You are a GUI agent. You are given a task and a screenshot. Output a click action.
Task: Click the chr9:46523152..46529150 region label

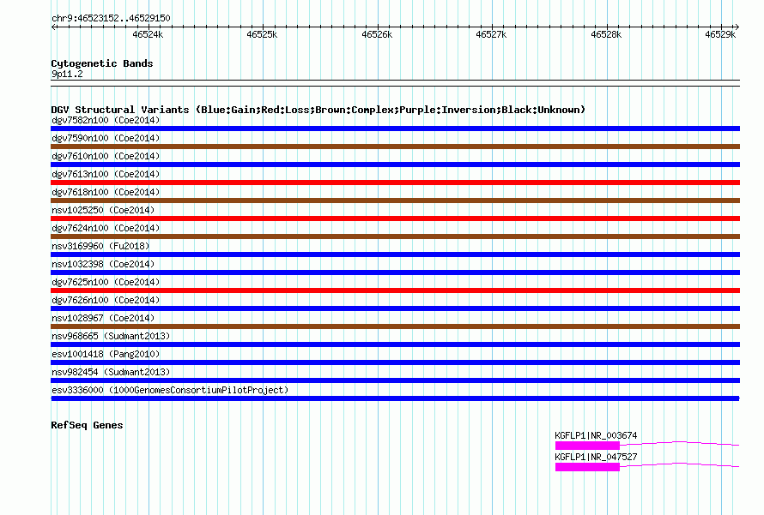(111, 18)
